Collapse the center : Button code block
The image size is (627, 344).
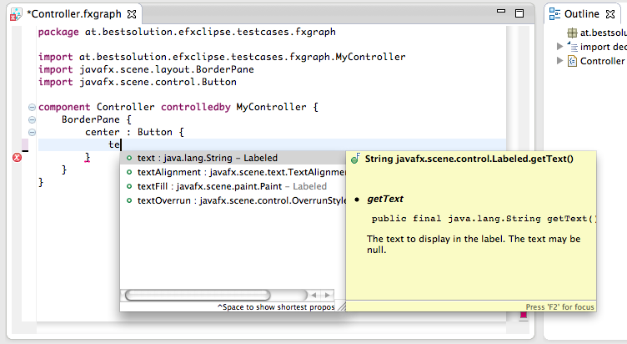point(32,132)
